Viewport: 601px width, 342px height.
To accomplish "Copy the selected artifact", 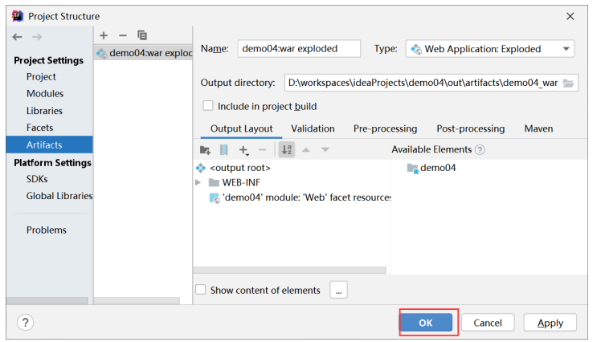I will pyautogui.click(x=142, y=35).
